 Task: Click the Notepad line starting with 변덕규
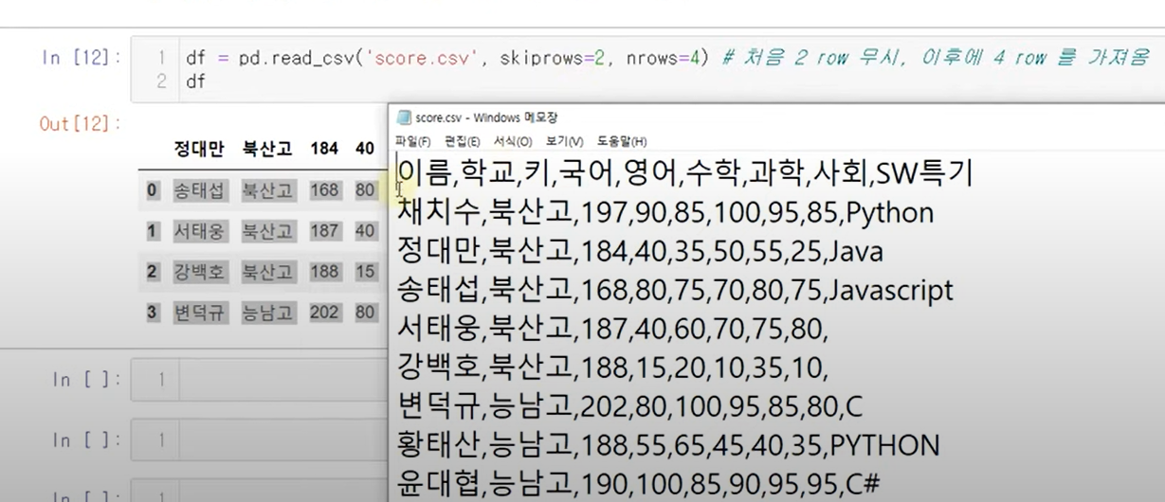pos(628,406)
